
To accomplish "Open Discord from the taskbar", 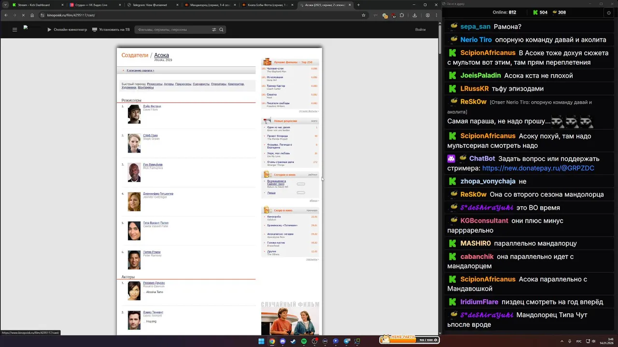I will [282, 341].
